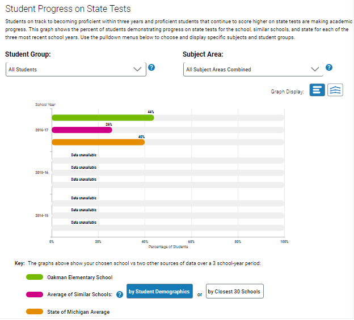Select the bar graph display icon
The height and width of the screenshot is (320, 354).
pyautogui.click(x=317, y=91)
